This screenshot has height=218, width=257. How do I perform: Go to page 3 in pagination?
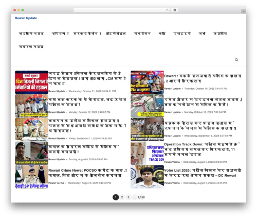(x=128, y=197)
